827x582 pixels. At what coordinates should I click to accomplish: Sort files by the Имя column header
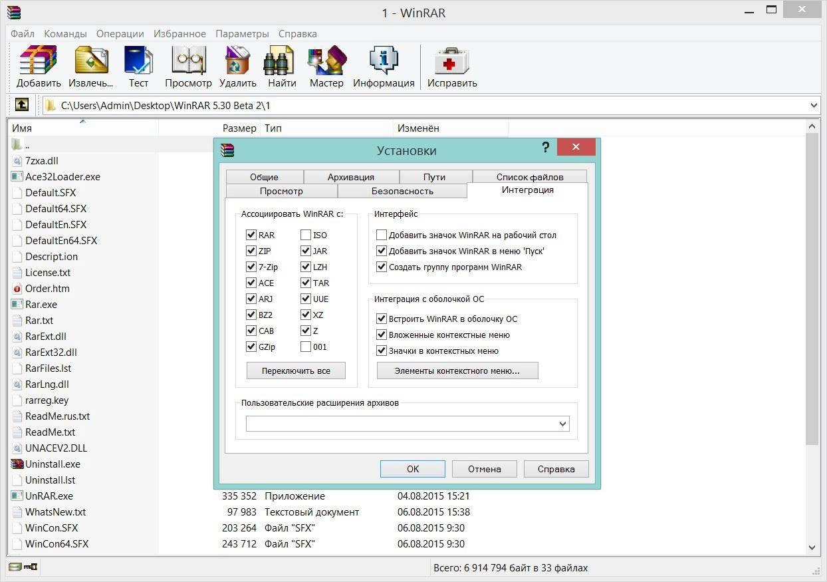tap(83, 128)
